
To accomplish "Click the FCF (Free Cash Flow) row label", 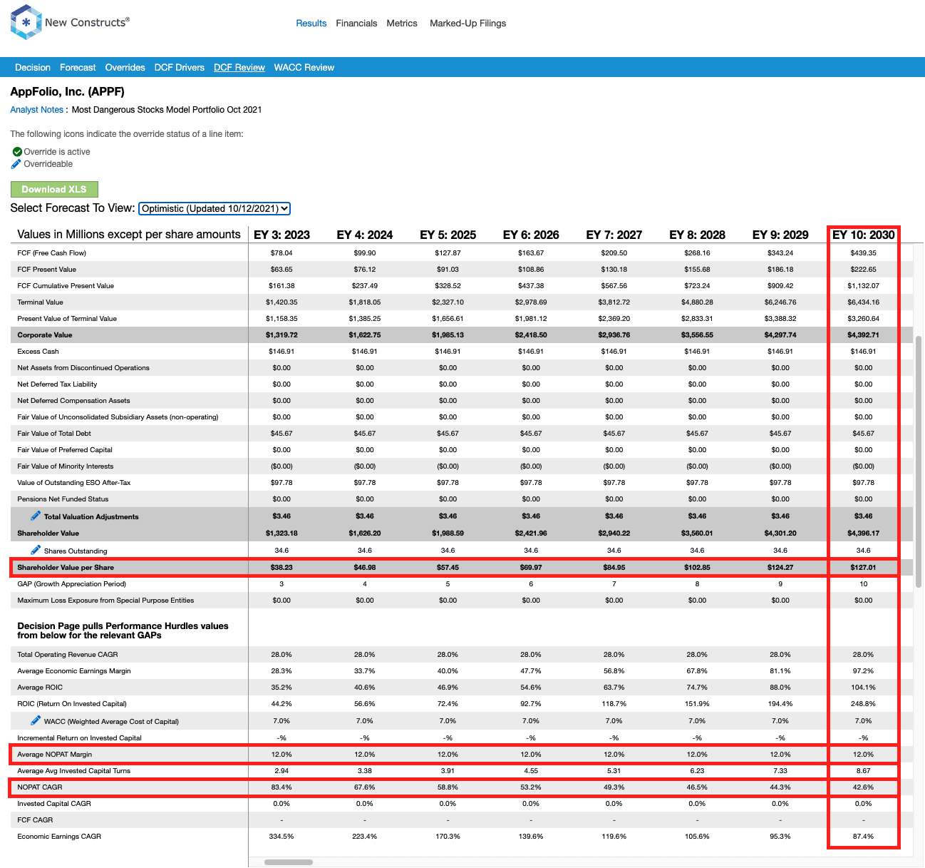I will [51, 253].
